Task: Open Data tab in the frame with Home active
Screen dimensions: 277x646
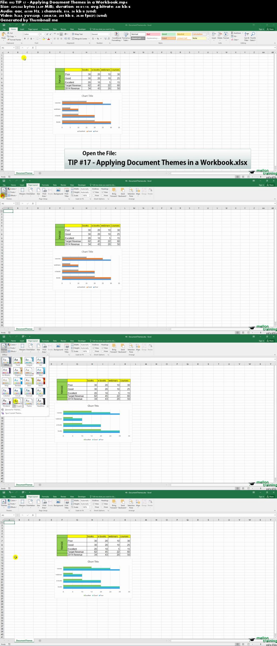Action: click(55, 29)
